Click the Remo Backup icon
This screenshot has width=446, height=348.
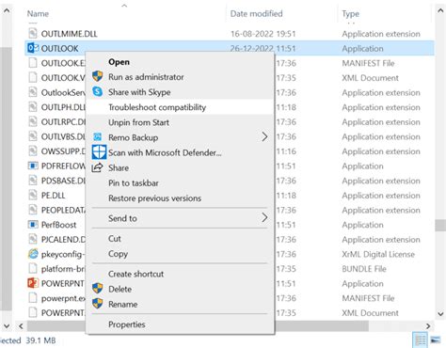98,137
